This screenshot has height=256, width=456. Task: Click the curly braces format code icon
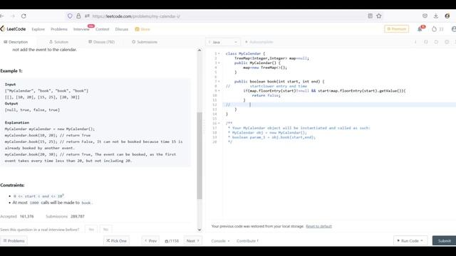tap(426, 42)
